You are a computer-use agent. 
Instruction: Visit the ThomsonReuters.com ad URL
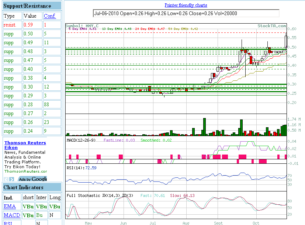[x=25, y=171]
